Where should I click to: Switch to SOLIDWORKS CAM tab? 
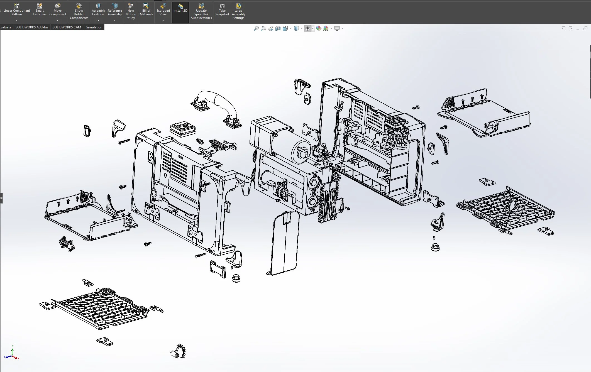tap(67, 27)
